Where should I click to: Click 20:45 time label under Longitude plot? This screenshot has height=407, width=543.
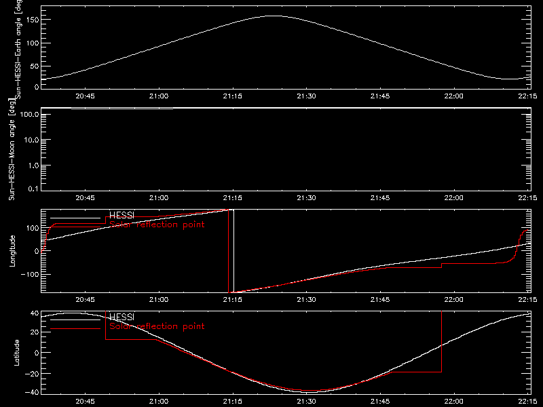click(x=86, y=299)
